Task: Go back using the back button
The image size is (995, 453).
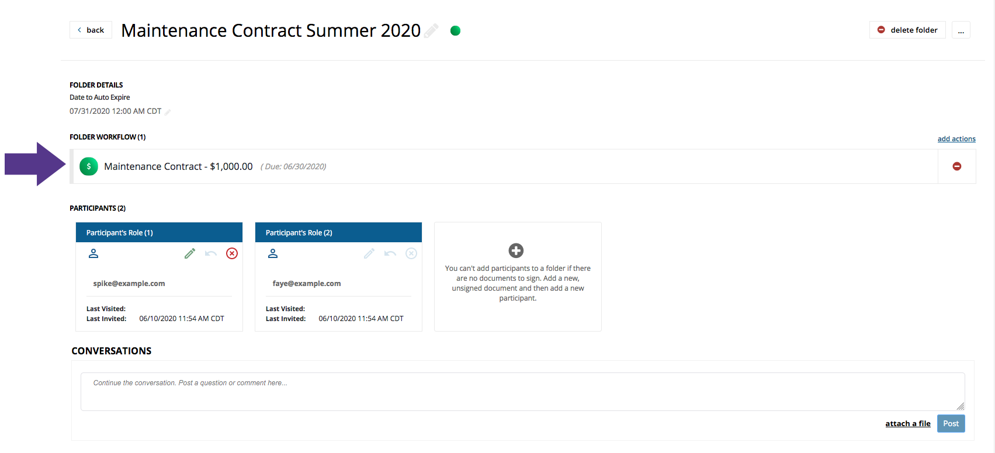Action: [x=91, y=30]
